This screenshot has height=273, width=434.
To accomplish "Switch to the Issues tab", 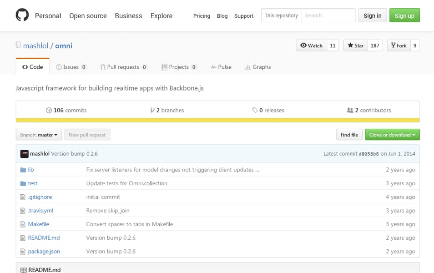I will tap(71, 67).
